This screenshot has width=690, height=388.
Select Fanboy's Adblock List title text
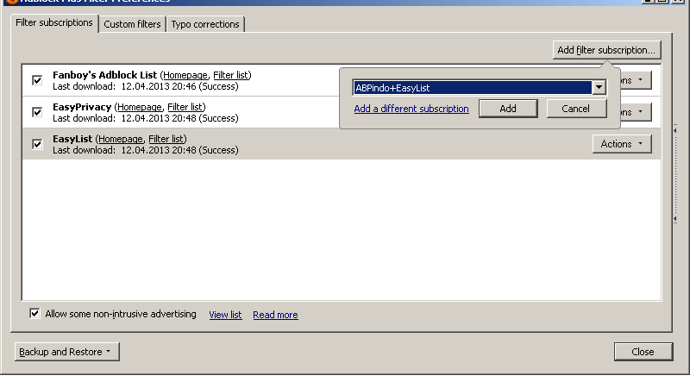(104, 75)
